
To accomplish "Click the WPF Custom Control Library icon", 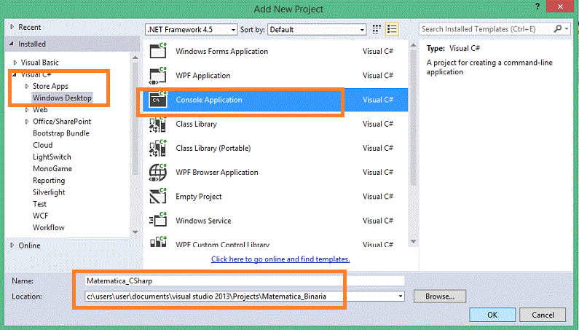I will click(x=158, y=242).
